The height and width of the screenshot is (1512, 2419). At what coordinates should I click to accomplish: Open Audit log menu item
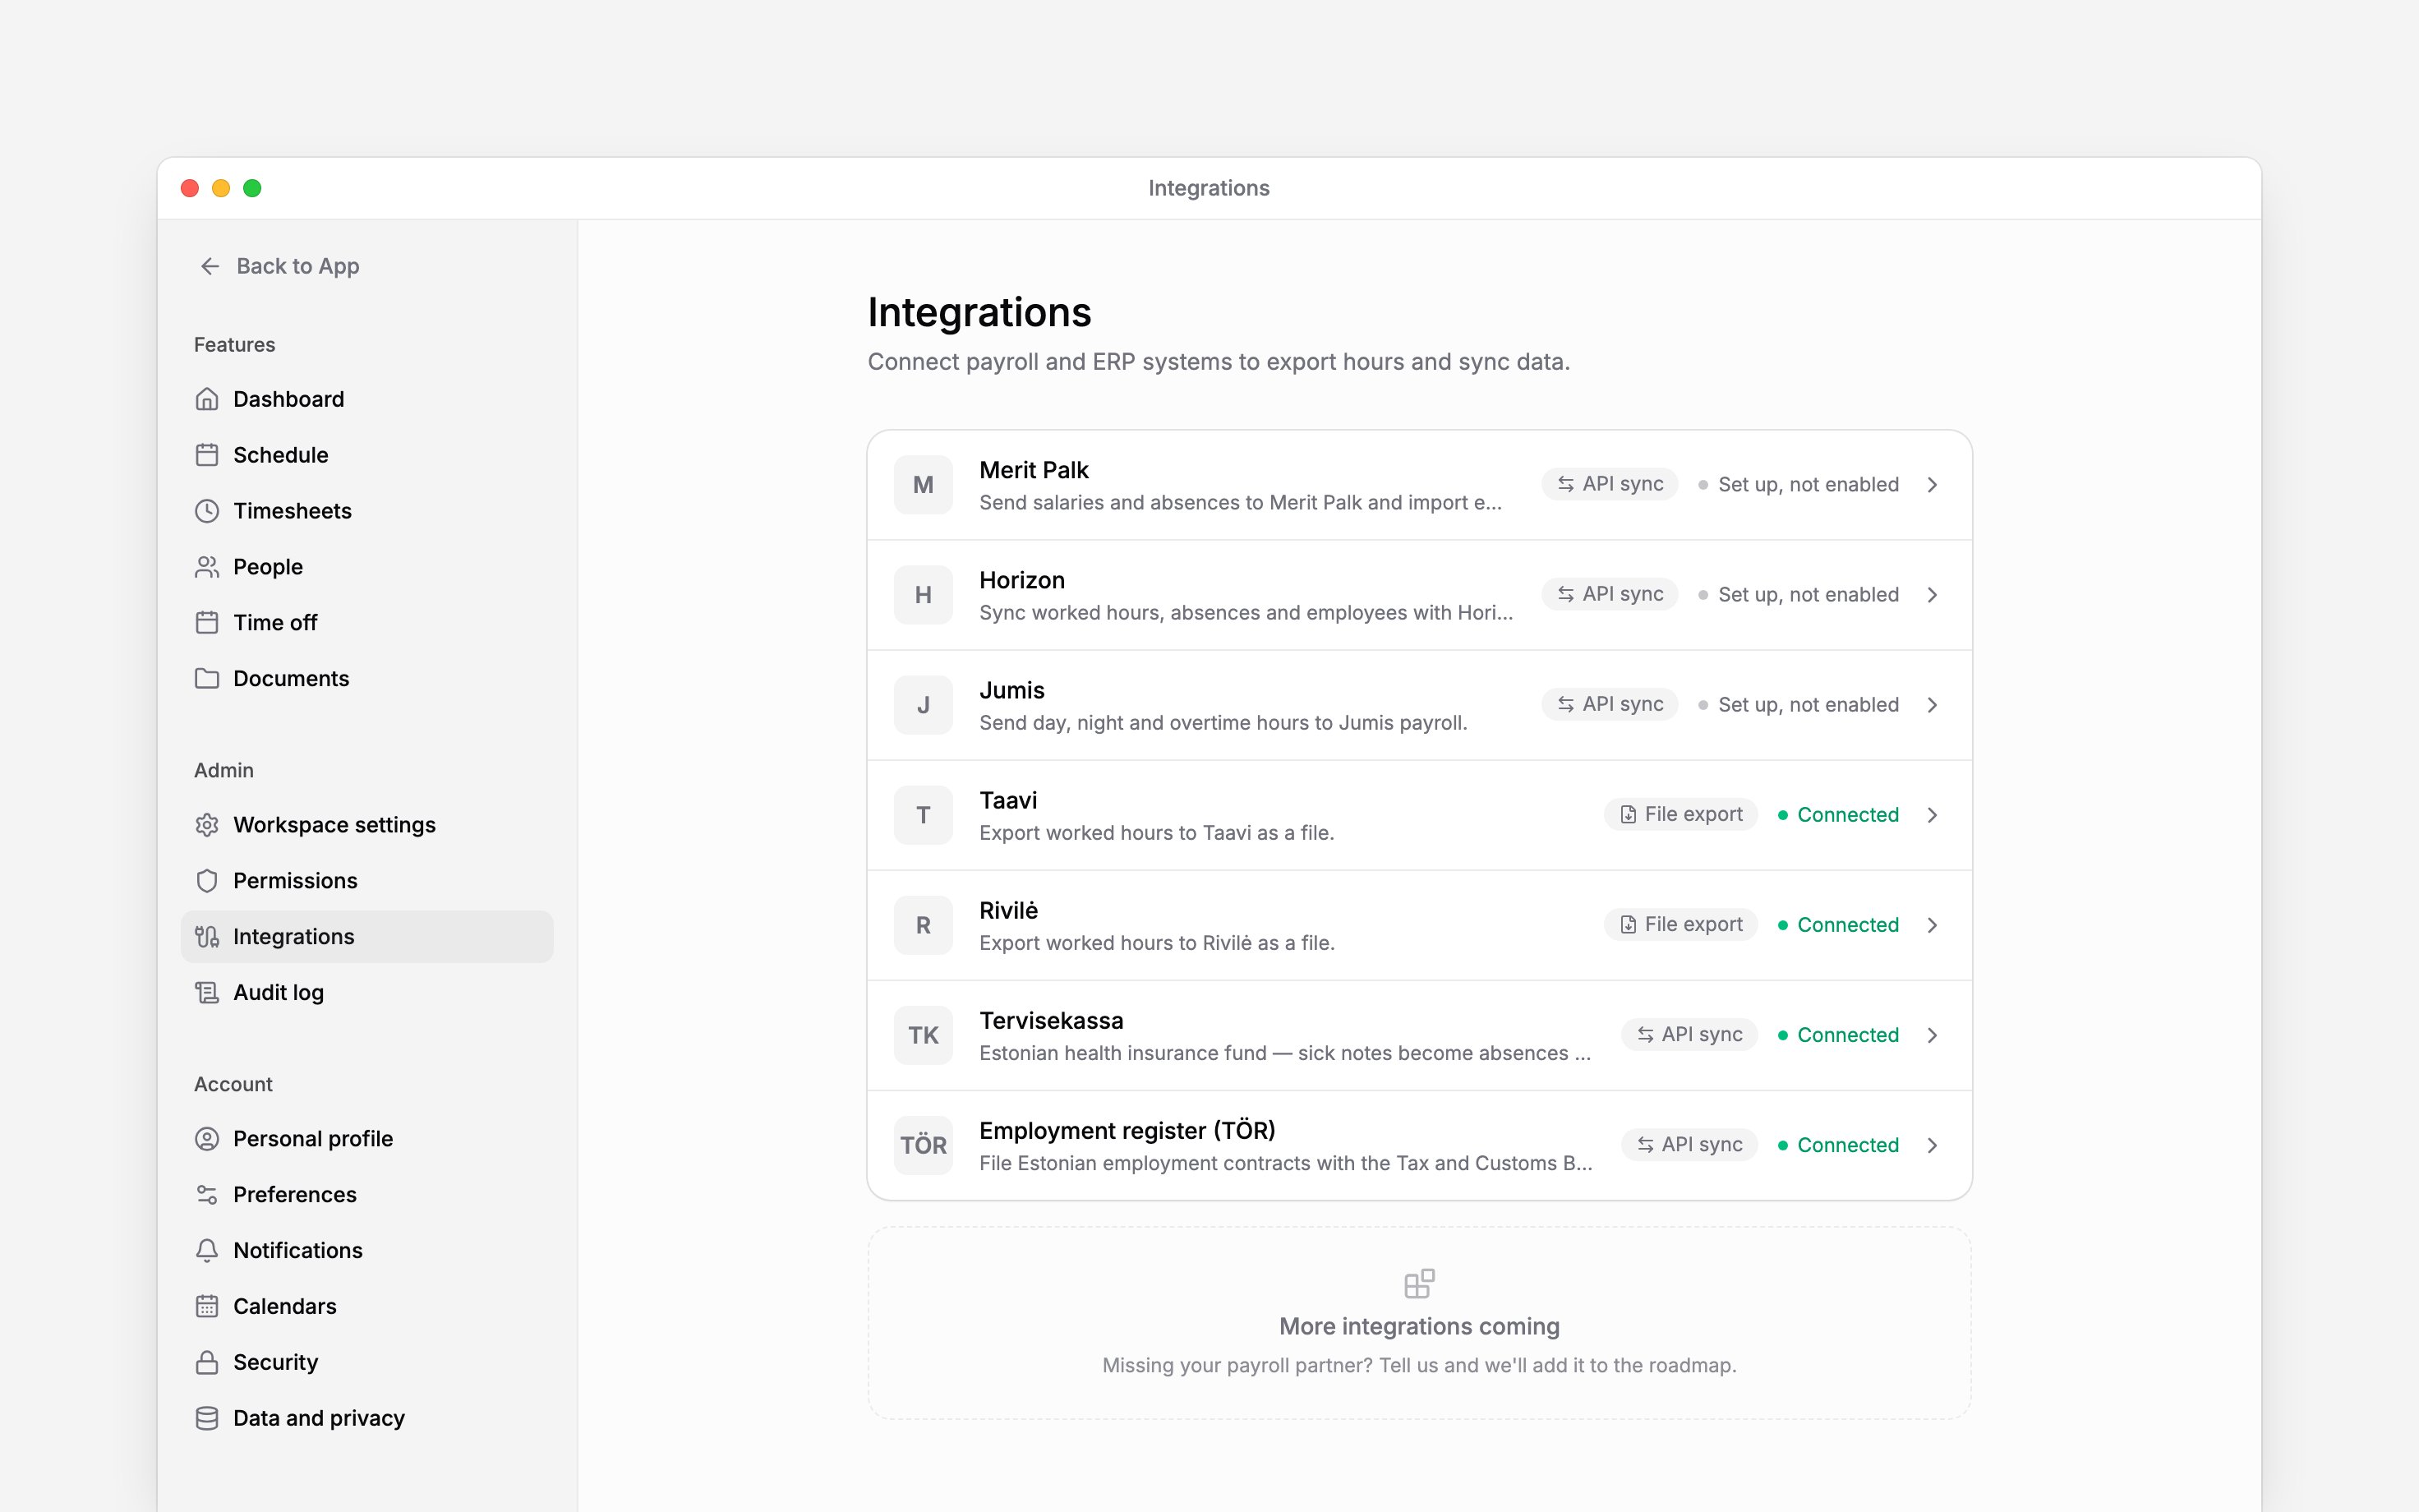point(366,993)
